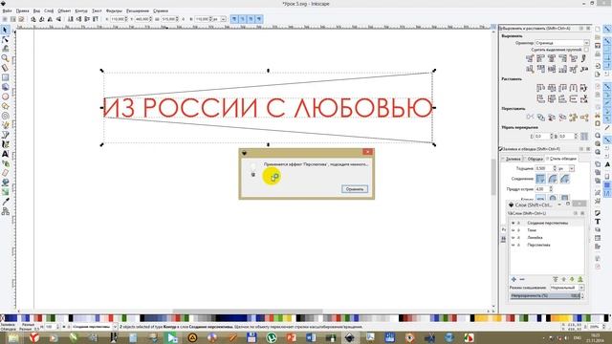Screen dimensions: 612x344
Task: Select the Pencil freehand tool
Action: (x=5, y=125)
